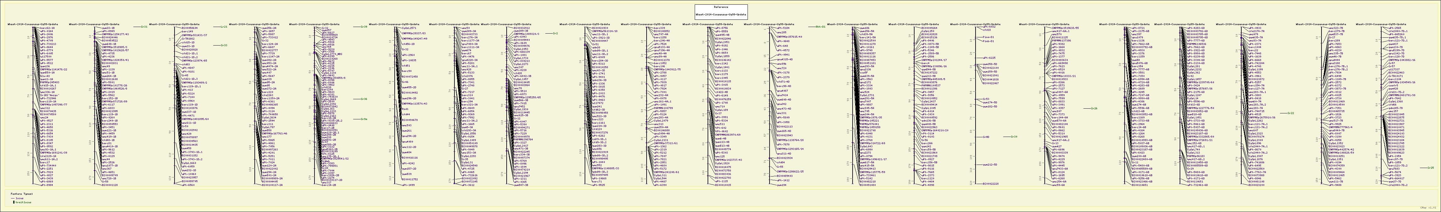Select the Sr34 trait locus marker
This screenshot has height=212, width=1441.
coord(1014,137)
